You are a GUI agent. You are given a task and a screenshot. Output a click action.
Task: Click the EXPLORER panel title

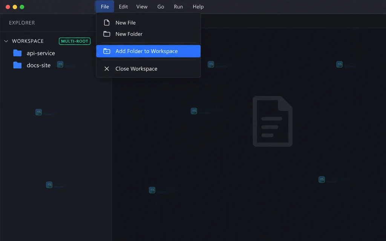click(x=22, y=23)
